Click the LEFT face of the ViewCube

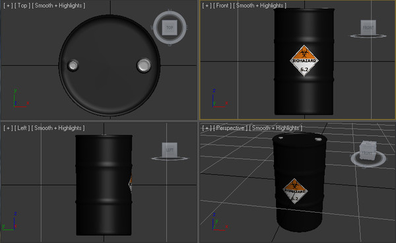(170, 150)
